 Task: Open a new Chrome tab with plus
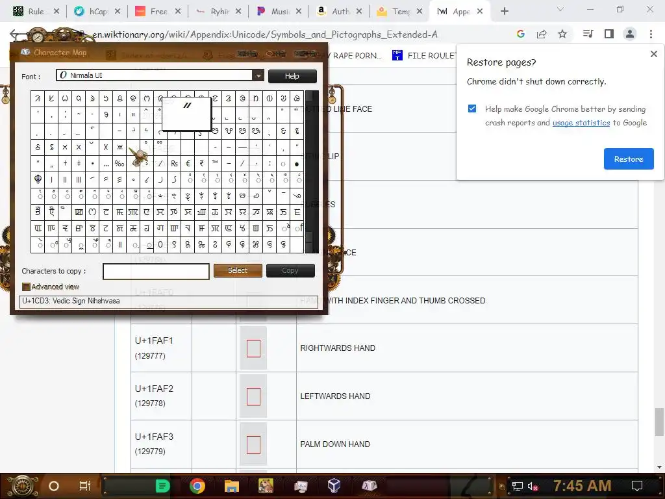pos(504,12)
